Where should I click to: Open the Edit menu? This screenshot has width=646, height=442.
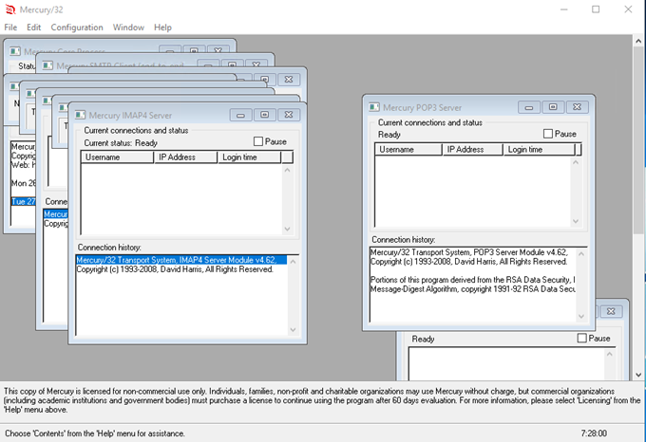pos(34,28)
